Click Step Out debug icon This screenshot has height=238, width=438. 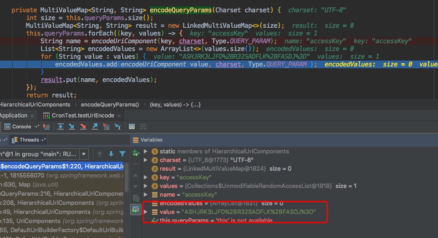click(x=95, y=127)
